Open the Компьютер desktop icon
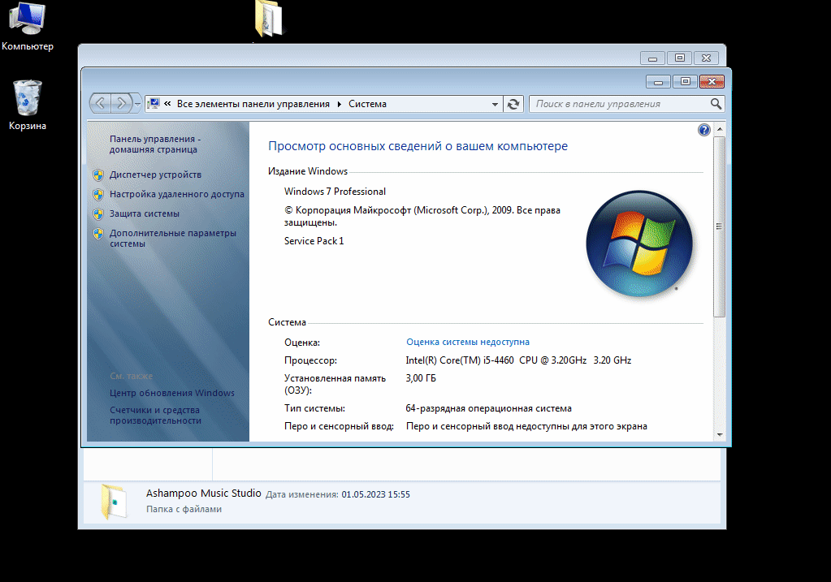 (28, 25)
